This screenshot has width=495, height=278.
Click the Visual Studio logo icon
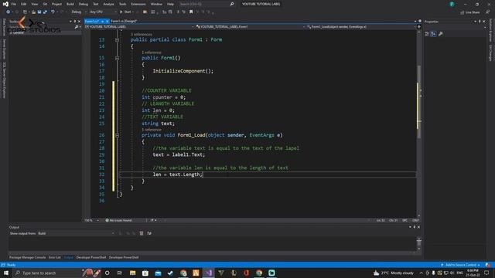[5, 4]
